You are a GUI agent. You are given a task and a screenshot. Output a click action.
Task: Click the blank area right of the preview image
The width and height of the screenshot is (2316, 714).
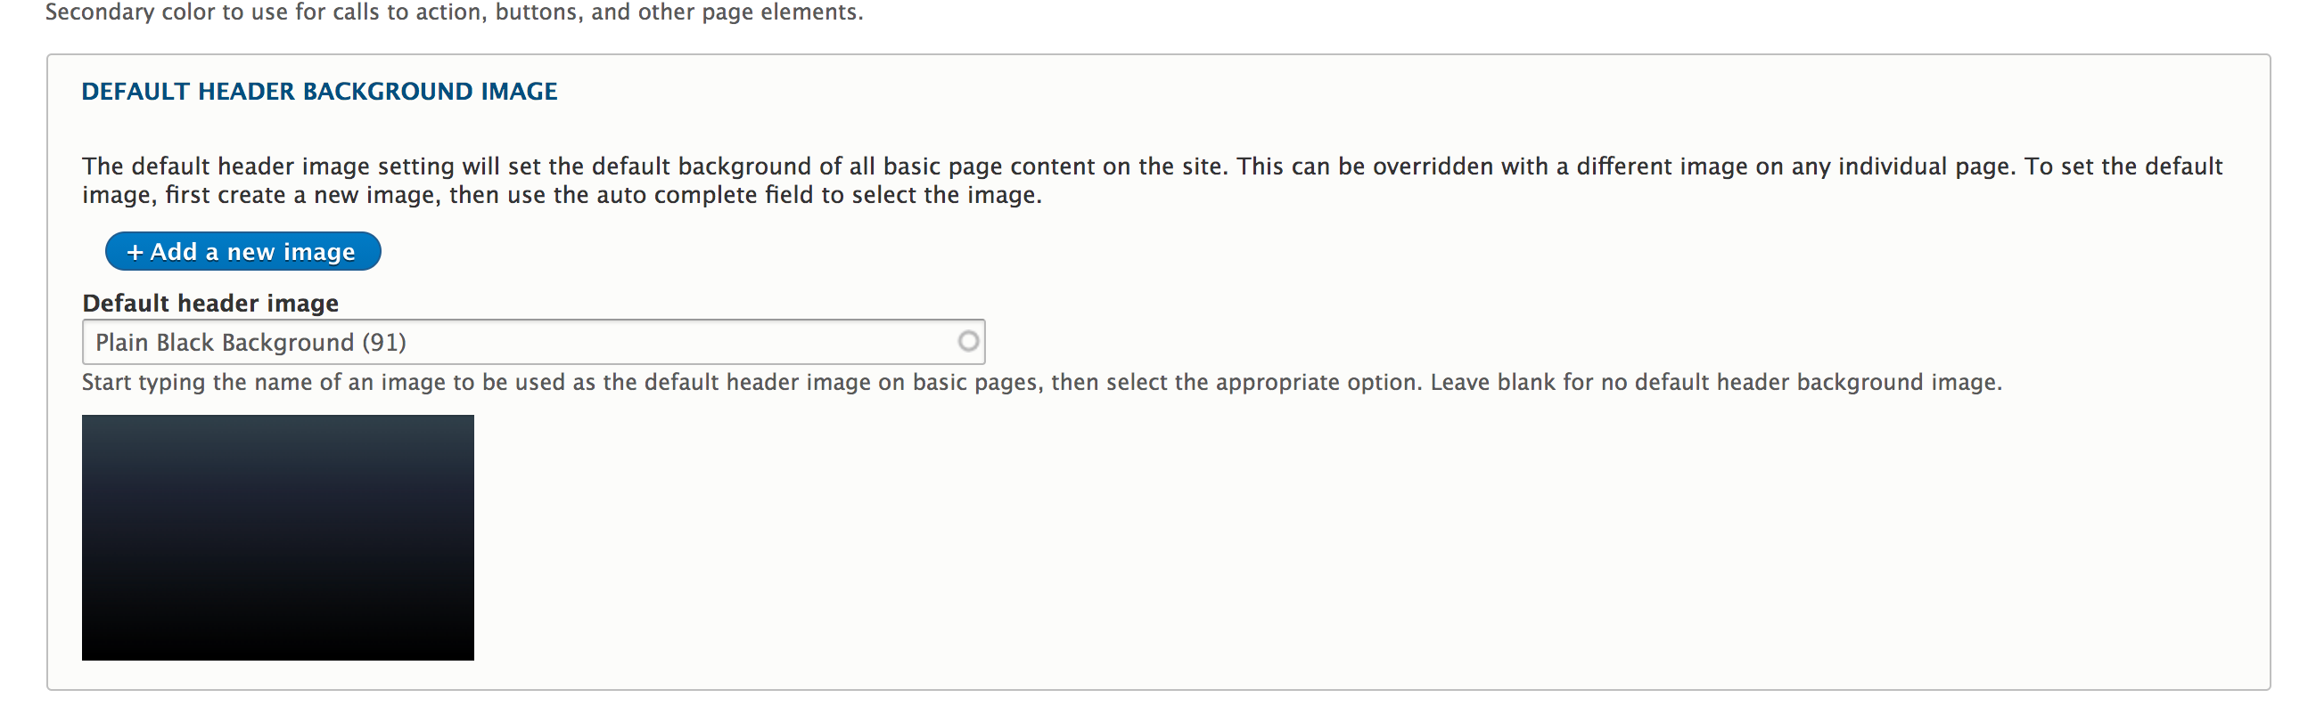tap(1259, 539)
